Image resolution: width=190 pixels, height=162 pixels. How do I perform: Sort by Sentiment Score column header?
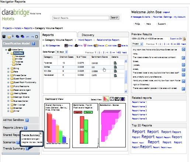[100, 57]
